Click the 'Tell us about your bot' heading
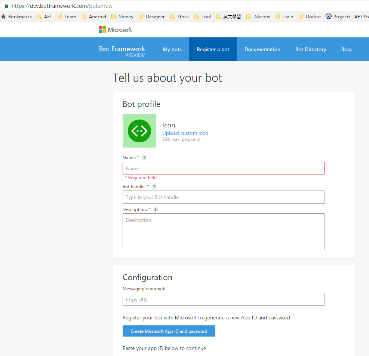Screen dimensions: 369x356 [x=167, y=78]
